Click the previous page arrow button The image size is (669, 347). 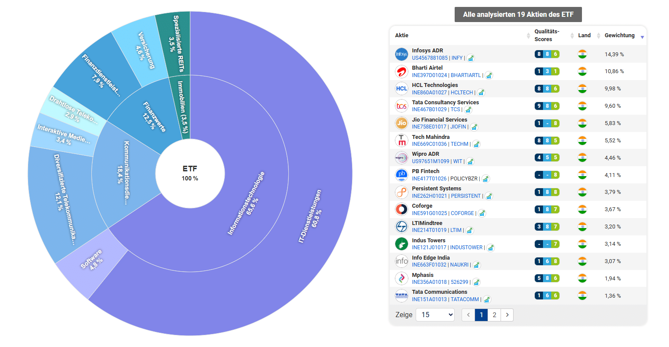[x=469, y=315]
